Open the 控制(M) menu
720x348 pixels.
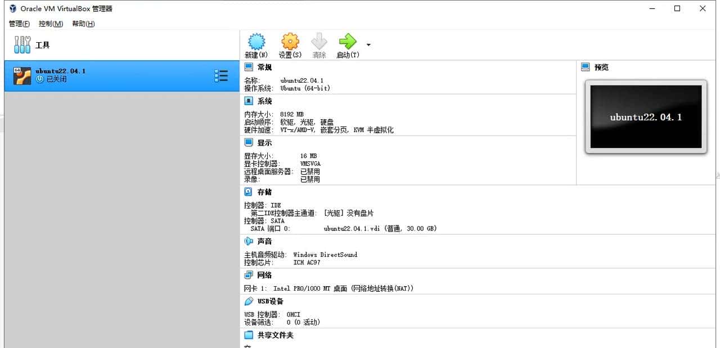pyautogui.click(x=49, y=24)
